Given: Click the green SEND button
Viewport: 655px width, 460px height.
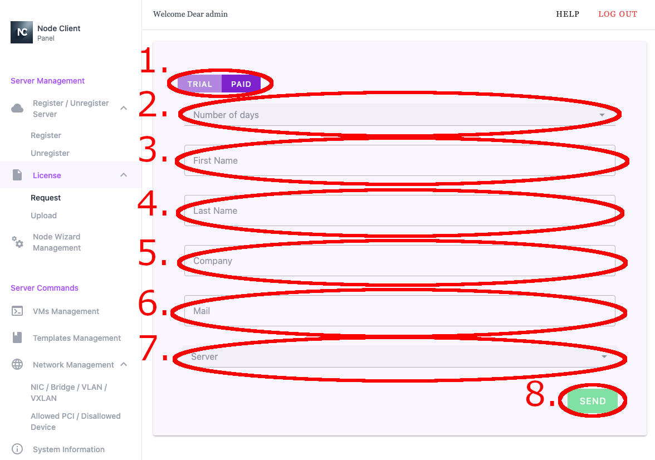Looking at the screenshot, I should click(593, 401).
